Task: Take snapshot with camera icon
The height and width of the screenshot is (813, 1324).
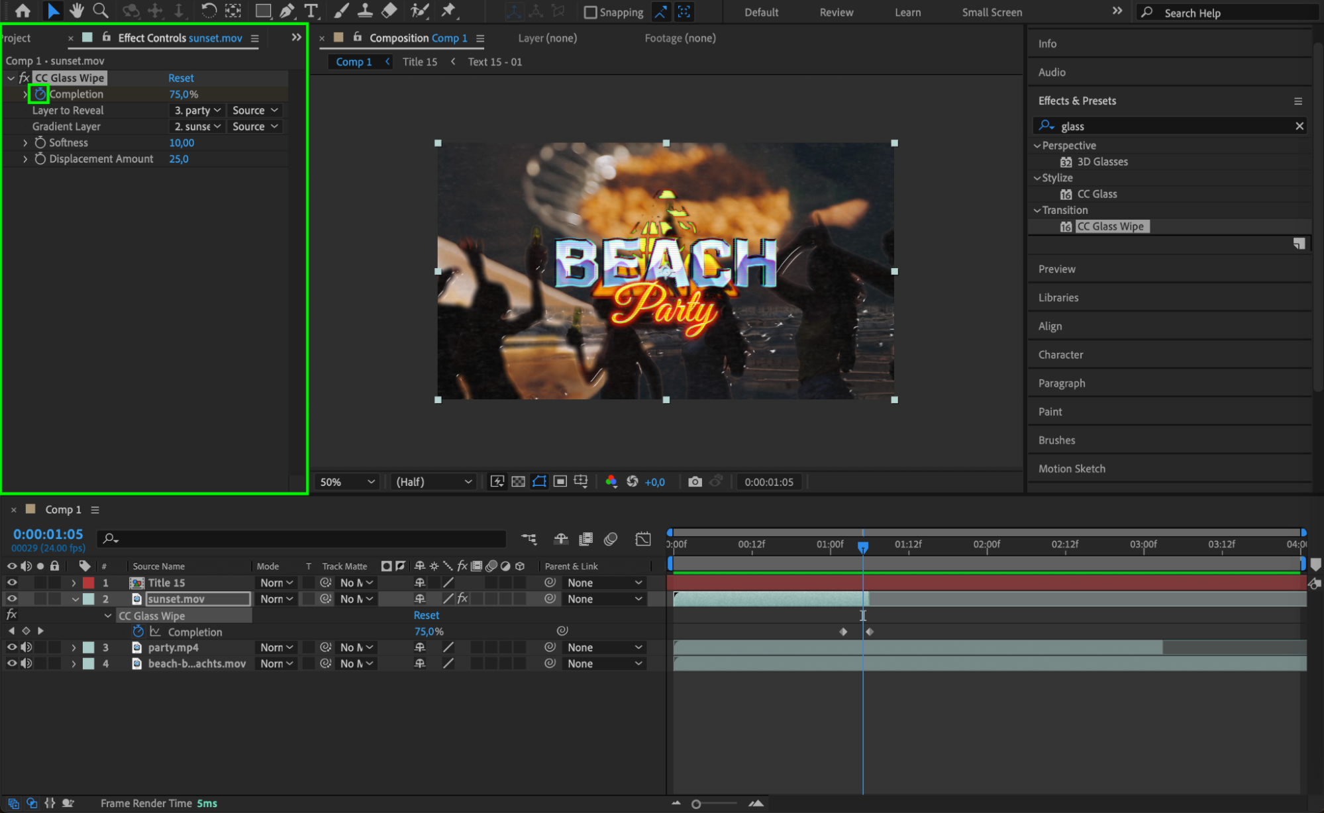Action: (694, 481)
